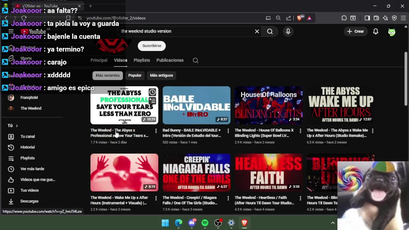The height and width of the screenshot is (230, 409).
Task: Sort videos by Popular chip
Action: pyautogui.click(x=135, y=75)
